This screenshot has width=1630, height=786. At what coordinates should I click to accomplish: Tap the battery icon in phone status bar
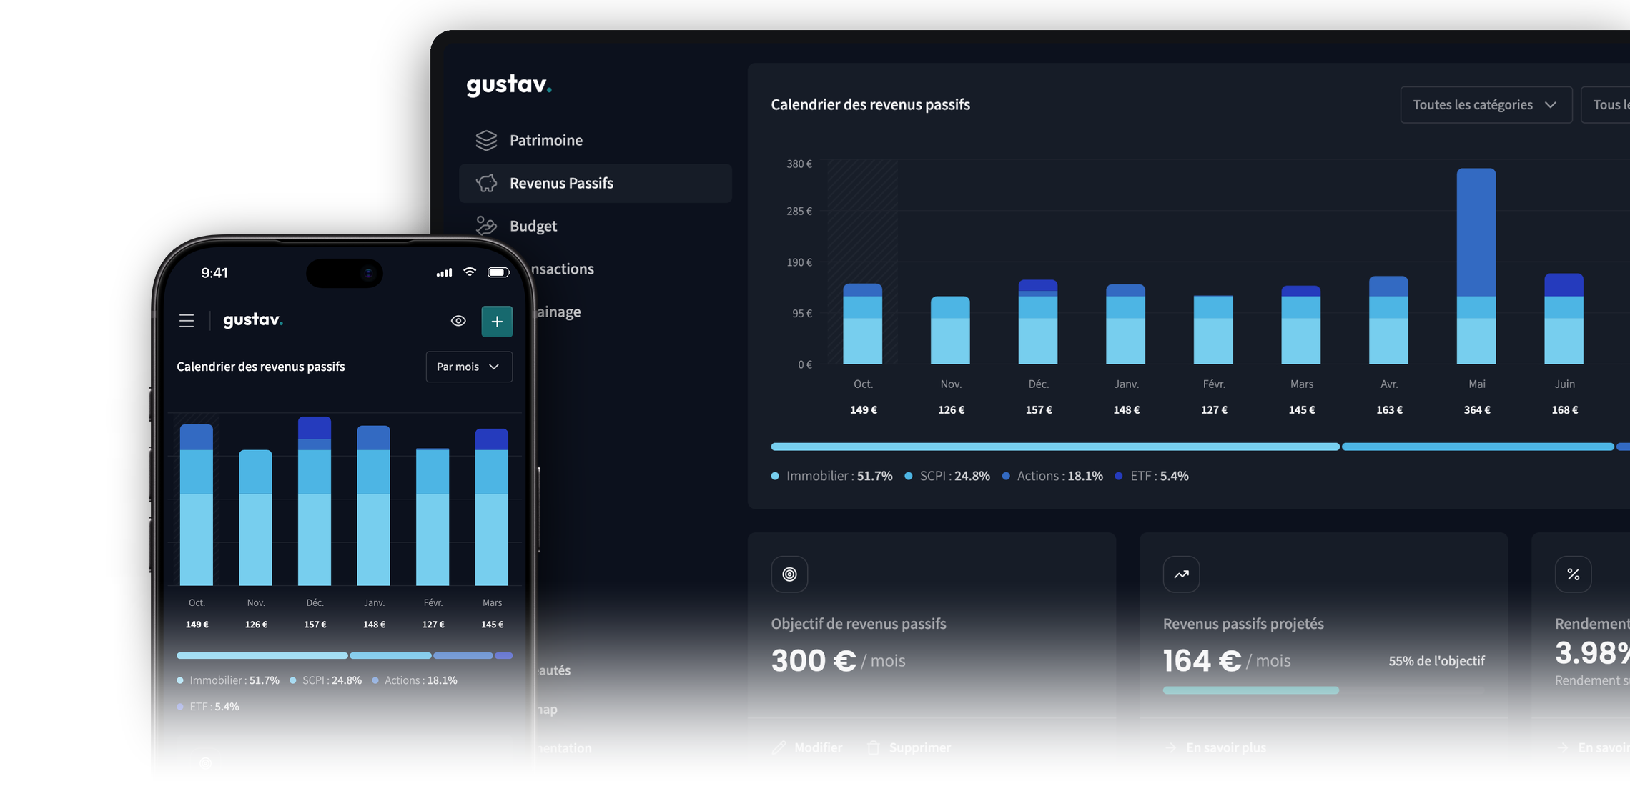tap(498, 272)
